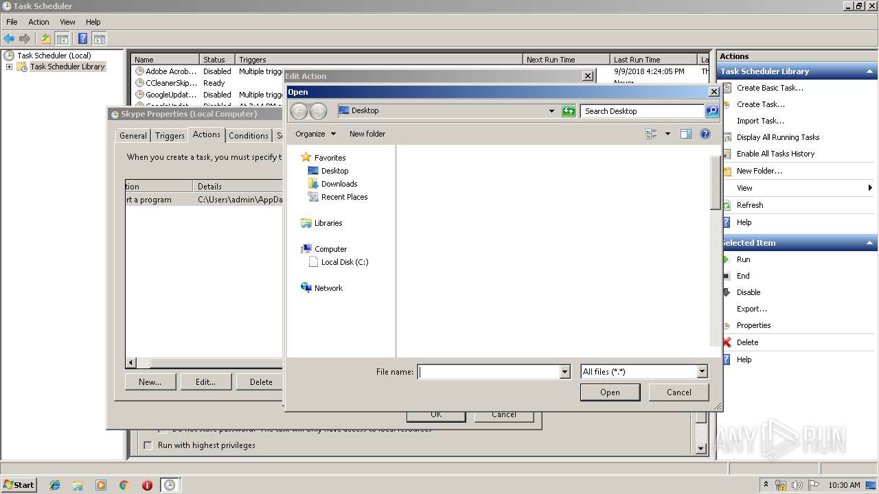The width and height of the screenshot is (879, 494).
Task: Switch to the Conditions tab in Skype Properties
Action: click(249, 136)
